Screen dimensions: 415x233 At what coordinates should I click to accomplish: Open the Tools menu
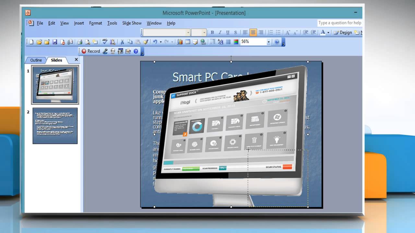coord(112,23)
